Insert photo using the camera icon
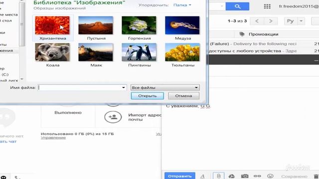 coord(245,176)
